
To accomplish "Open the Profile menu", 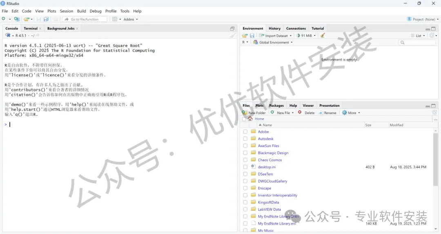I will [x=111, y=11].
